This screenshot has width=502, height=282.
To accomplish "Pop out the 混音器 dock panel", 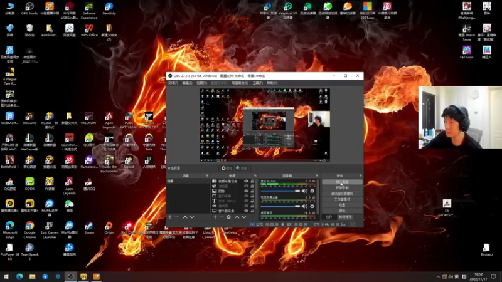I will pyautogui.click(x=317, y=176).
